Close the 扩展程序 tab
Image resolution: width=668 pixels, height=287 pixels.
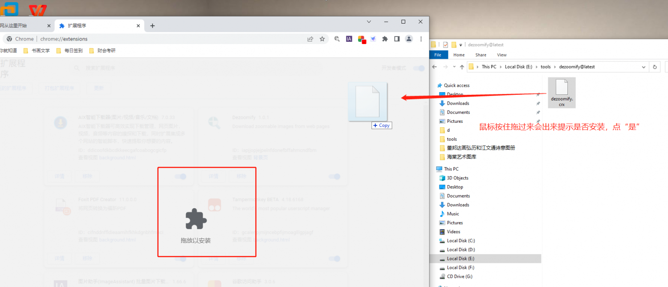138,26
